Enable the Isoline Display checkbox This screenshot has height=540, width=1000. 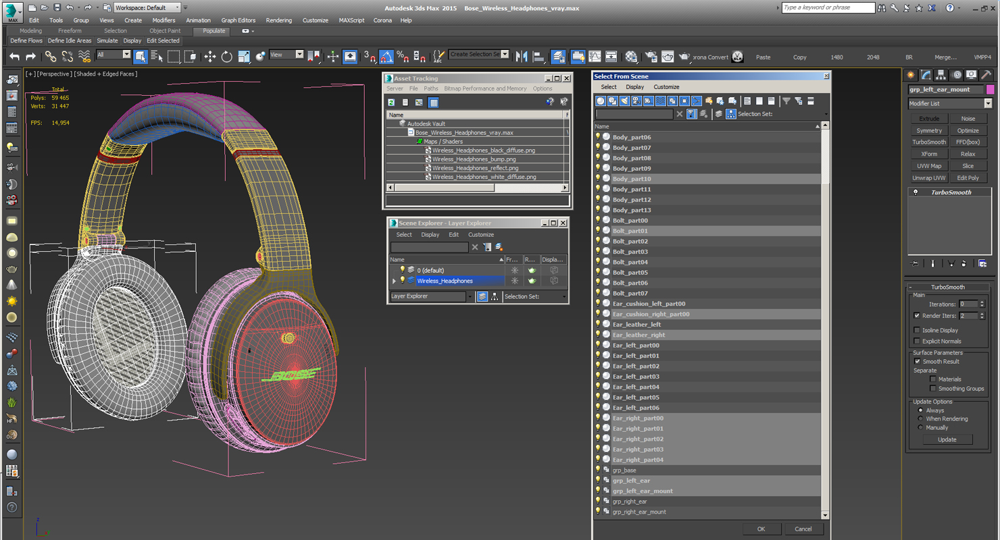[917, 330]
